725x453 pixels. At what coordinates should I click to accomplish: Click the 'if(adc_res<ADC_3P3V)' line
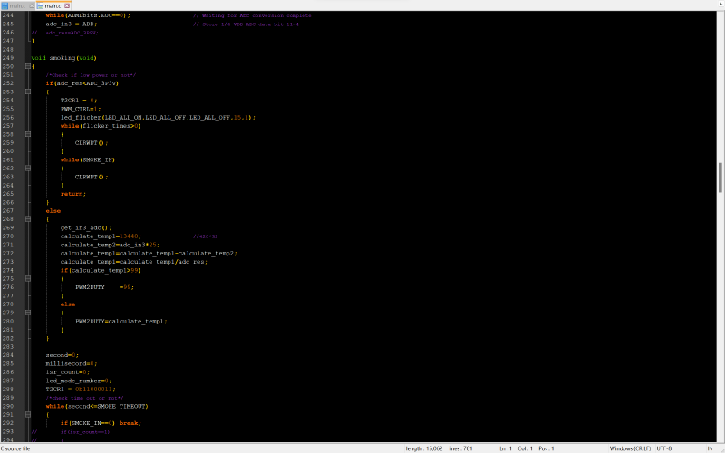coord(82,83)
